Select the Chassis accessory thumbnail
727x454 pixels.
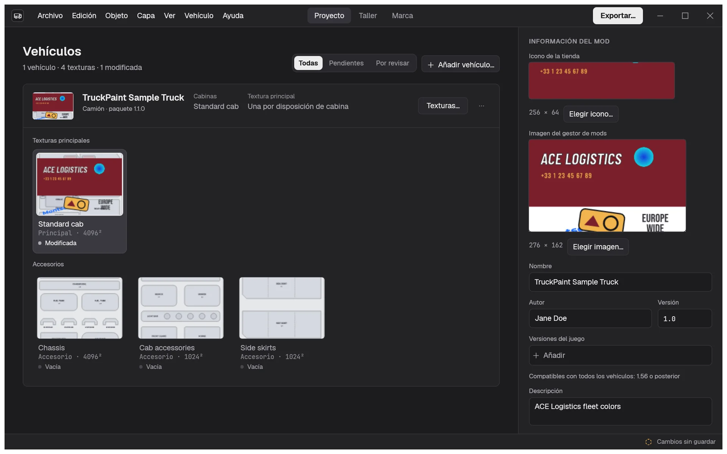point(80,308)
